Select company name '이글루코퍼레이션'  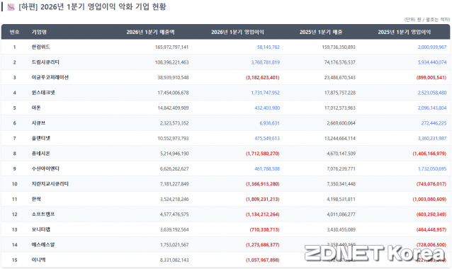tap(50, 77)
